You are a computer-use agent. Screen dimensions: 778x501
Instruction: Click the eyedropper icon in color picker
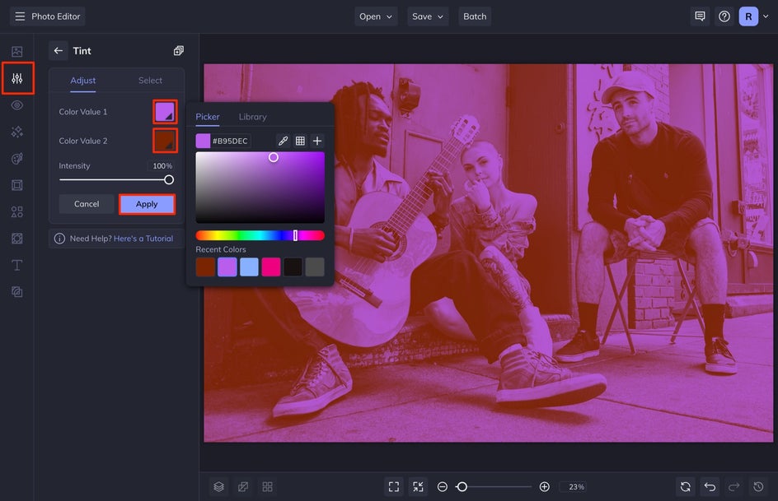[x=283, y=141]
